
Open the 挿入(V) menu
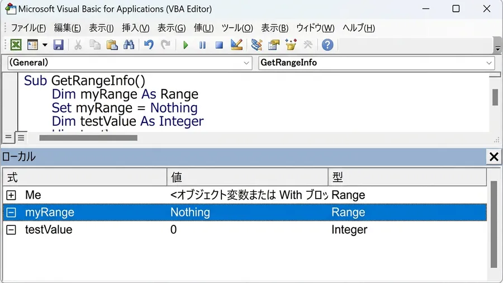coord(136,28)
